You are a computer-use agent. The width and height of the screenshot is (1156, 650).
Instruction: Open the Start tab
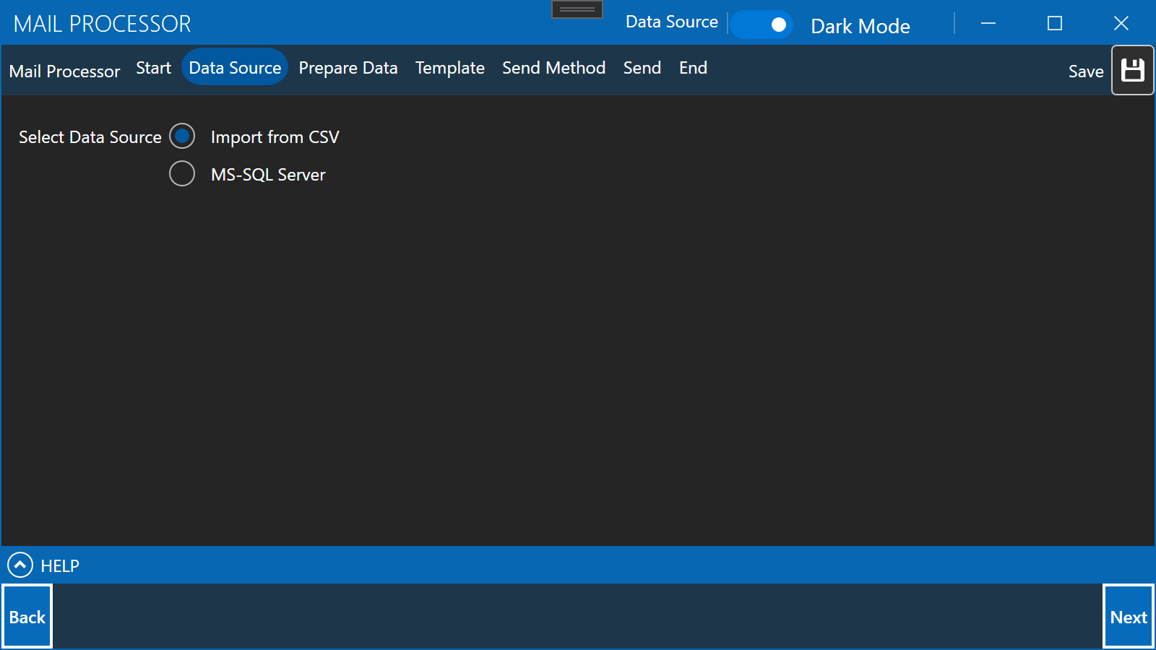click(x=154, y=67)
